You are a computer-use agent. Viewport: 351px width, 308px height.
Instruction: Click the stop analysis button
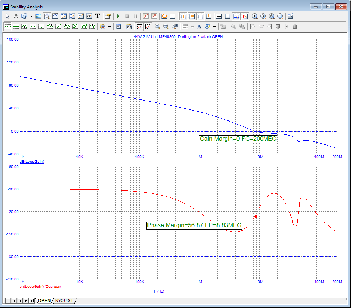pos(127,16)
